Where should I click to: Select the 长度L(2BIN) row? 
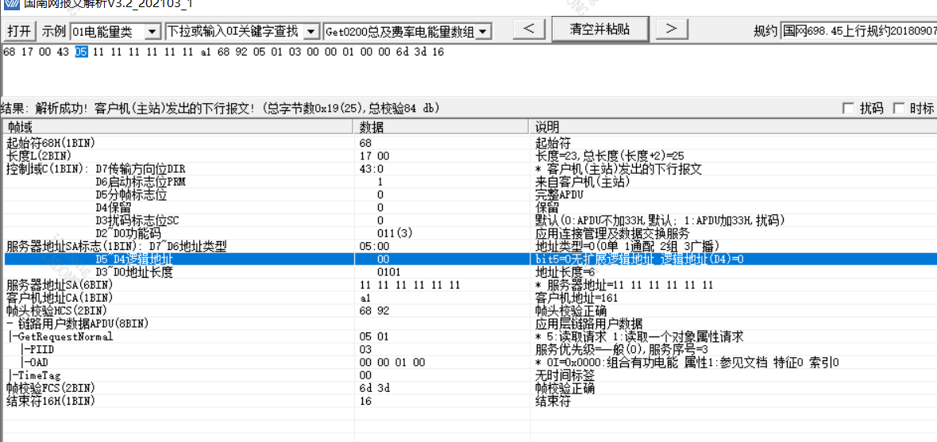coord(468,156)
